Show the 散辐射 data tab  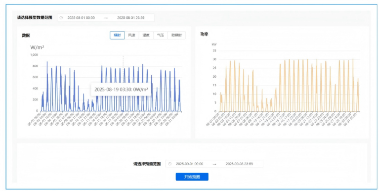click(177, 35)
